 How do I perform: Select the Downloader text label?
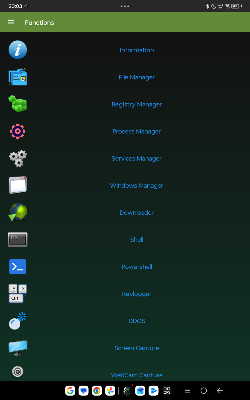pyautogui.click(x=137, y=212)
